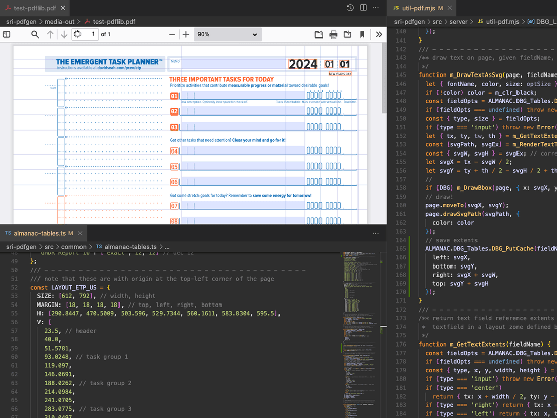Click common folder in almanac-tables breadcrumb
Viewport: 557px width, 418px height.
73,247
